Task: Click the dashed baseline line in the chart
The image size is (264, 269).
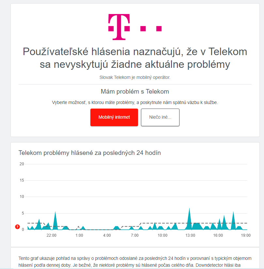Action: [215, 223]
